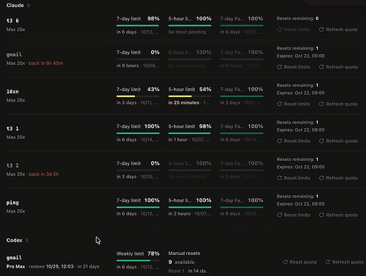Select account name 10xn
Screen dimensions: 366x276
click(x=13, y=91)
